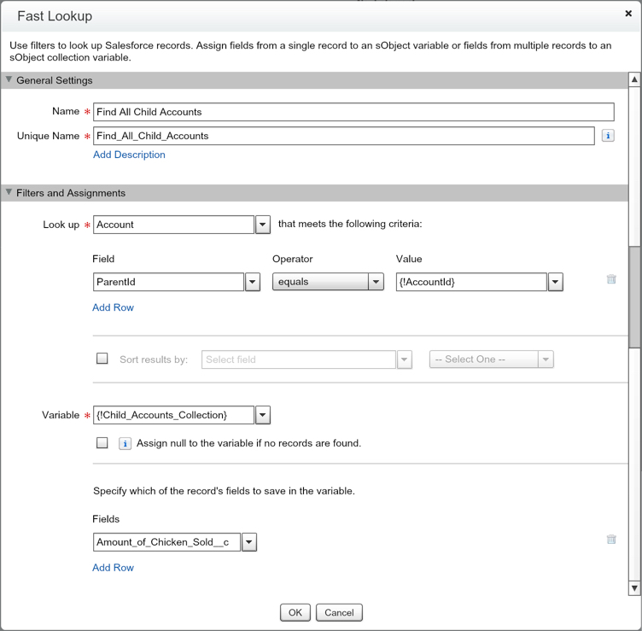Delete the ParentId filter row
This screenshot has width=642, height=631.
coord(611,279)
